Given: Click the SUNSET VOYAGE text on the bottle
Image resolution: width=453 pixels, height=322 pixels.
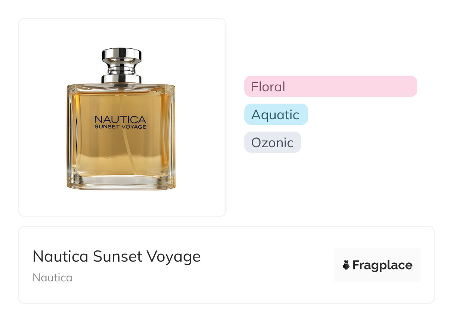Looking at the screenshot, I should click(x=120, y=127).
